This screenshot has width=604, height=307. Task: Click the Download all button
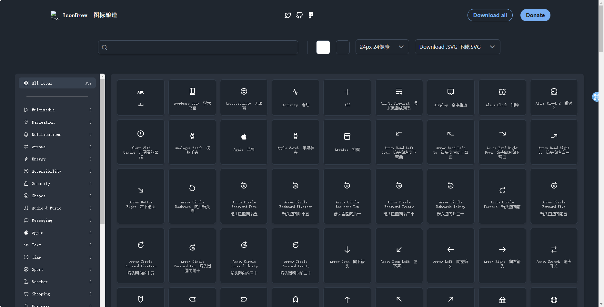coord(490,15)
